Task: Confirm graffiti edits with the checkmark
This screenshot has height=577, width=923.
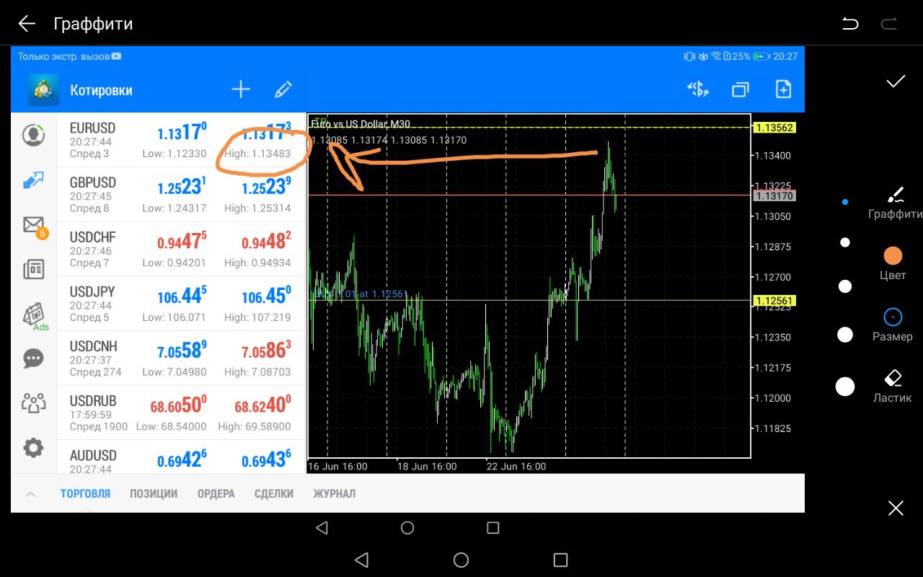Action: click(896, 82)
